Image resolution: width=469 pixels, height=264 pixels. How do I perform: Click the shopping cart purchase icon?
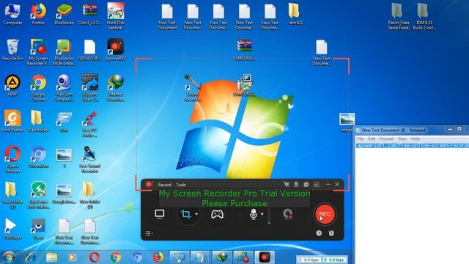point(287,184)
